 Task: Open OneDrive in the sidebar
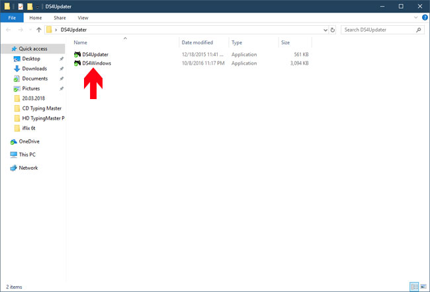(28, 141)
